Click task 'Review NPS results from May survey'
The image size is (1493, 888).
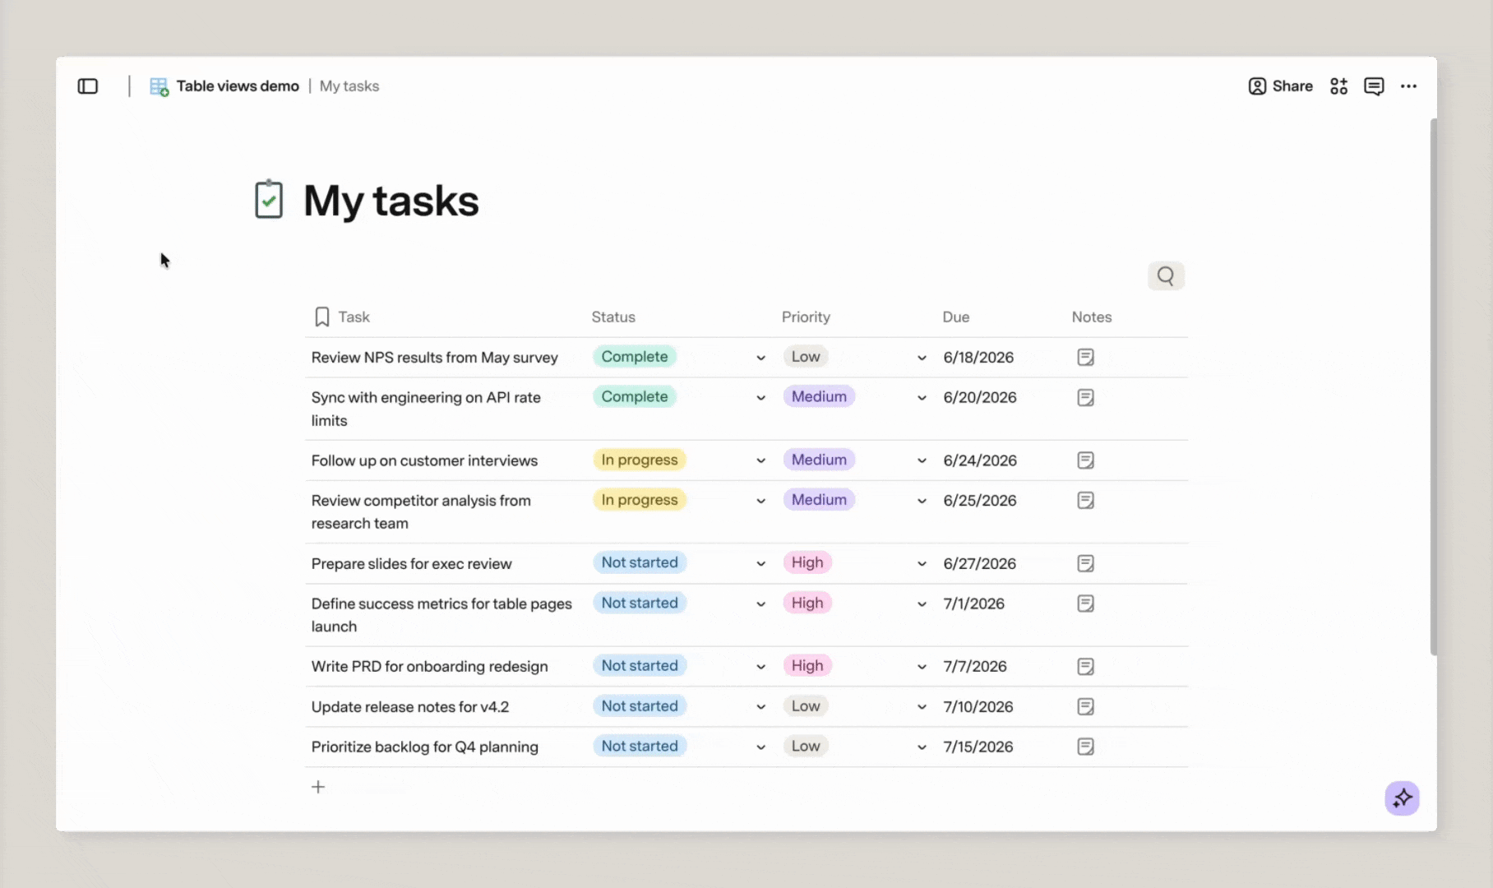pos(435,358)
